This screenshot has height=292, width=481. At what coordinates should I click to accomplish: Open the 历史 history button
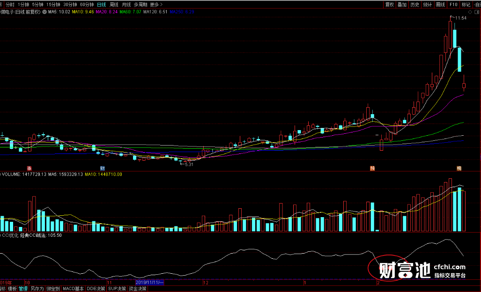415,5
